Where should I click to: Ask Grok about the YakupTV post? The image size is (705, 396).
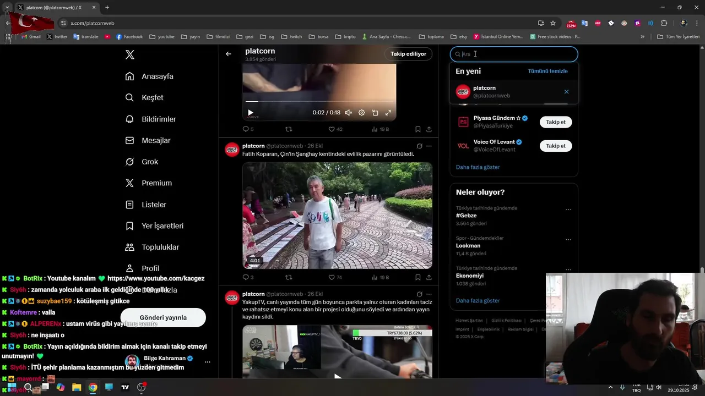(x=419, y=294)
